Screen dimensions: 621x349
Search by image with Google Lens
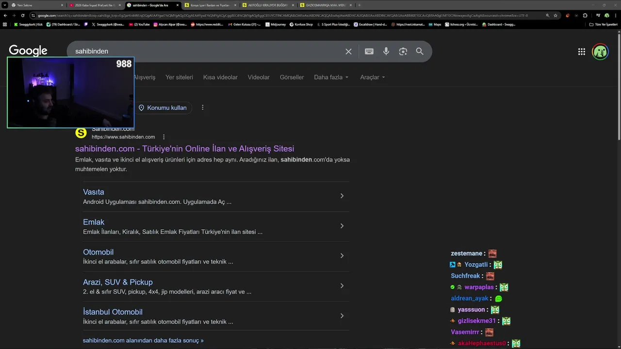(403, 51)
